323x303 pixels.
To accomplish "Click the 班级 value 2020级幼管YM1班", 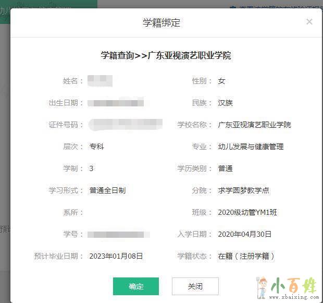I will click(248, 212).
